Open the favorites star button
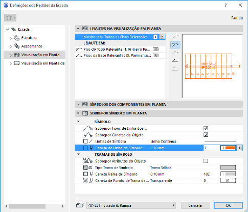Viewport: 248px width, 212px height. 10,17
